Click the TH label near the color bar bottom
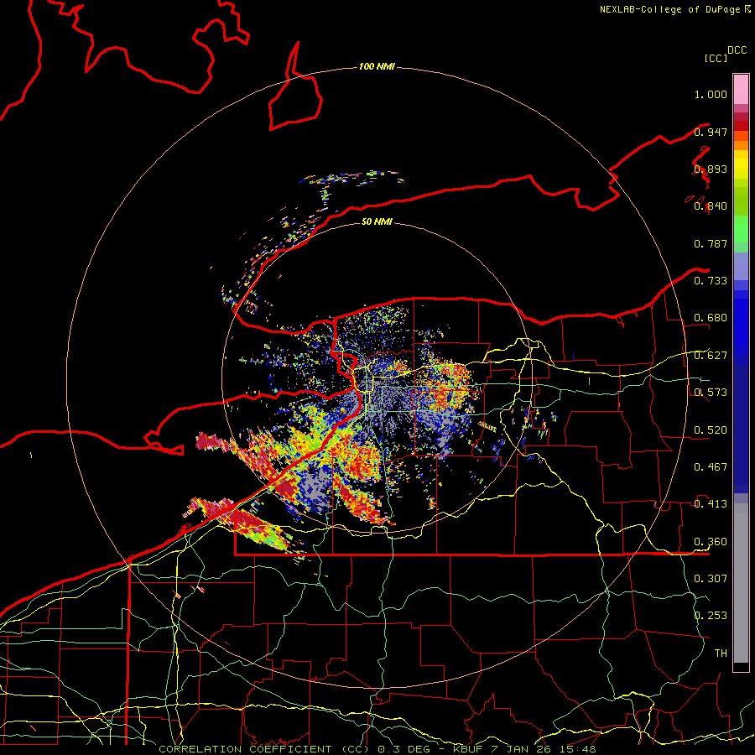 721,653
